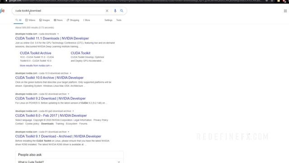289x163 pixels.
Task: Open search Settings
Action: (108, 20)
